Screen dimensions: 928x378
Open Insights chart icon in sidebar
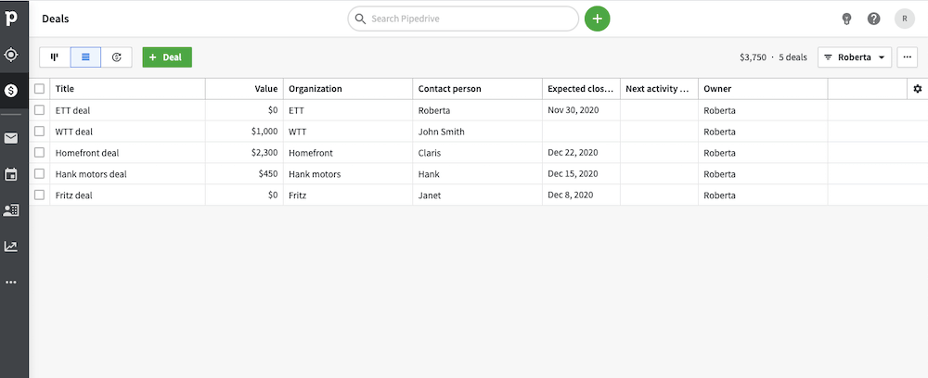coord(11,246)
